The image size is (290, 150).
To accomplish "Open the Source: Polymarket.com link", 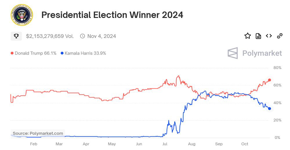I will coord(38,133).
